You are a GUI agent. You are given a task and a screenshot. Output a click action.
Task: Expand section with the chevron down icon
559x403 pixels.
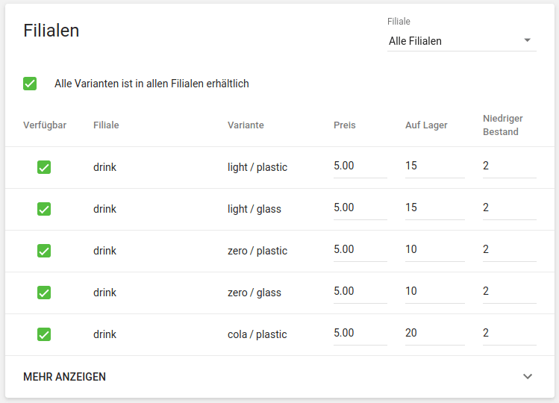pos(528,377)
